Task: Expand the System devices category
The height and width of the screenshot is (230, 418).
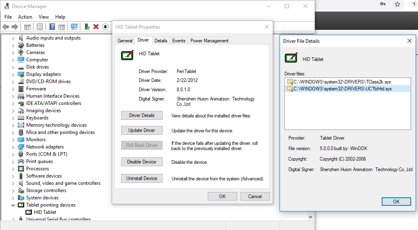Action: click(x=13, y=198)
